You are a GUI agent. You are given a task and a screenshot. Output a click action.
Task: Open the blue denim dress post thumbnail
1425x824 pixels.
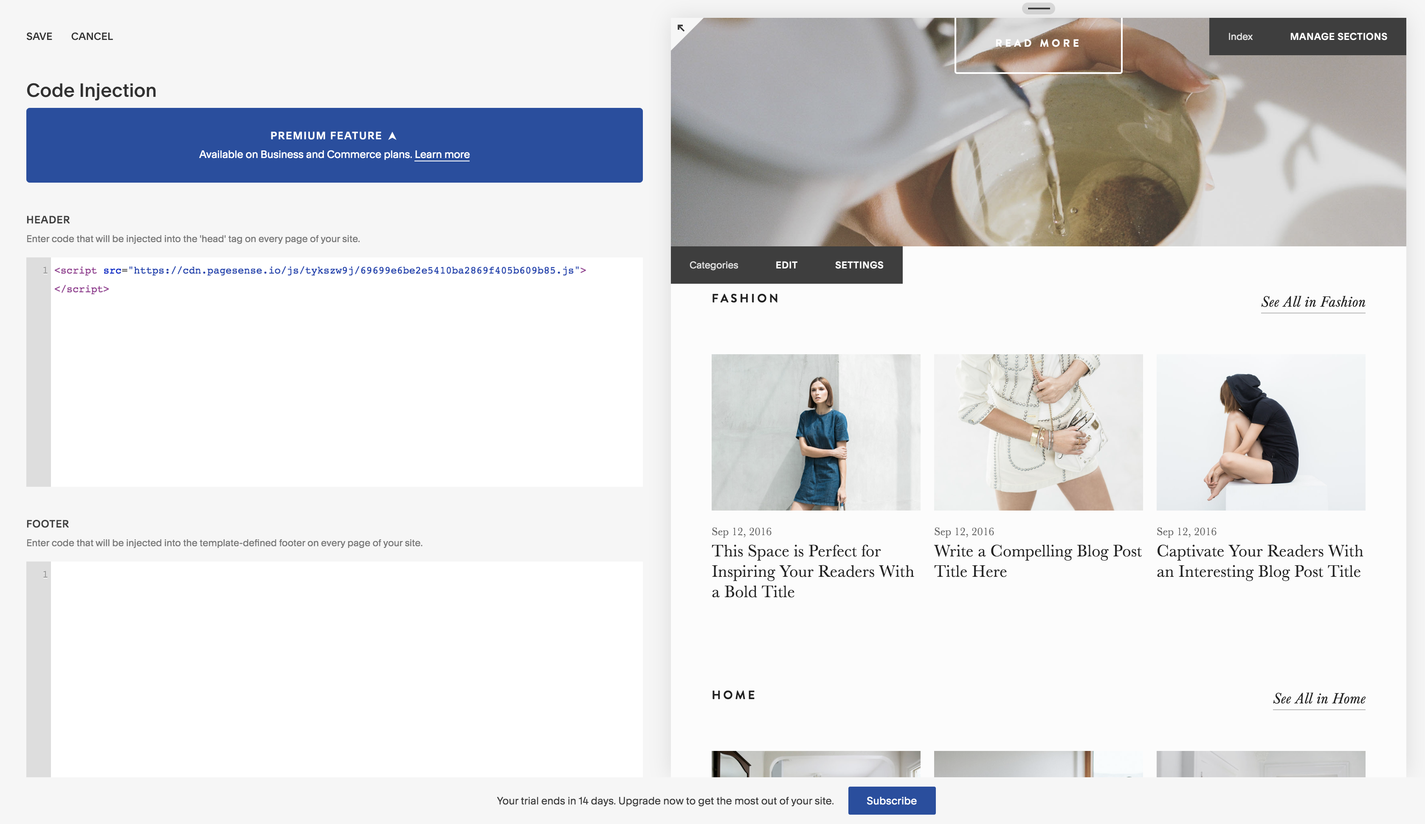815,432
